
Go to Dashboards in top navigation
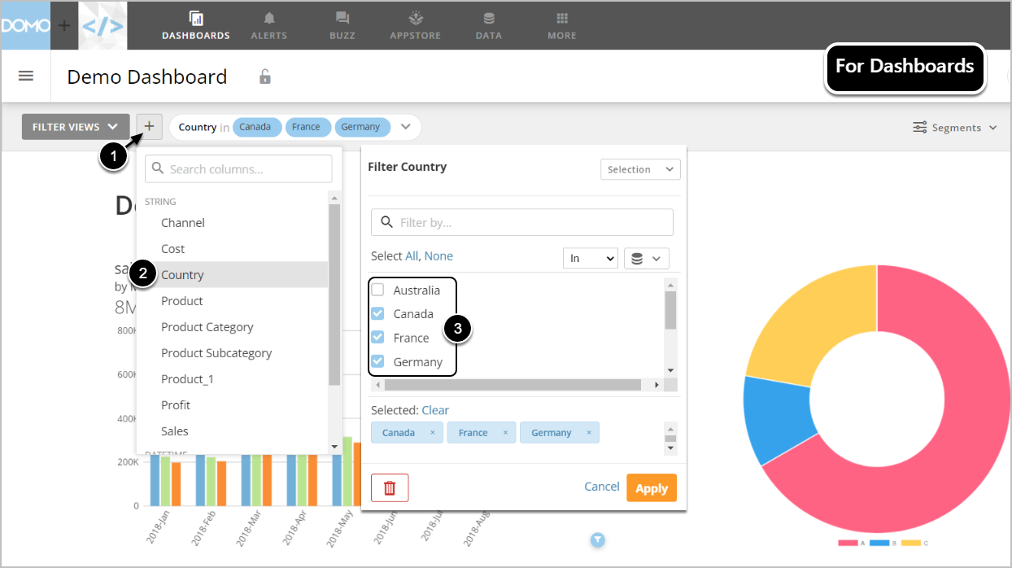[196, 25]
